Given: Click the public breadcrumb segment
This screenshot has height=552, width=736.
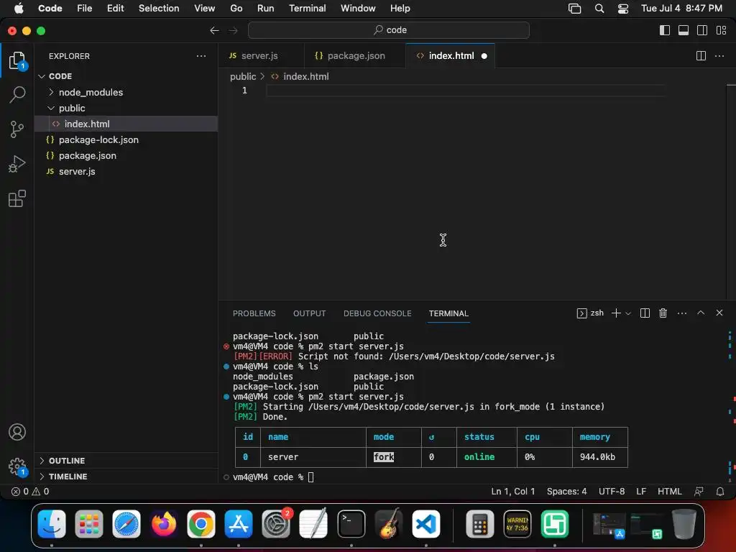Looking at the screenshot, I should pos(243,76).
